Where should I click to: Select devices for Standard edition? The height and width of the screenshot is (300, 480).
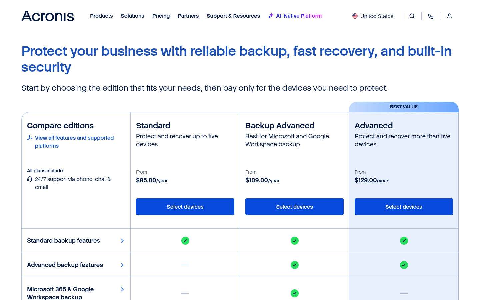185,207
